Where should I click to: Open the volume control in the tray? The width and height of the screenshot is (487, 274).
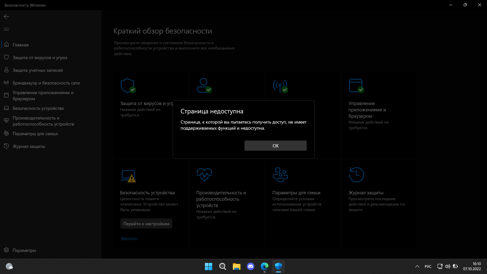[447, 266]
